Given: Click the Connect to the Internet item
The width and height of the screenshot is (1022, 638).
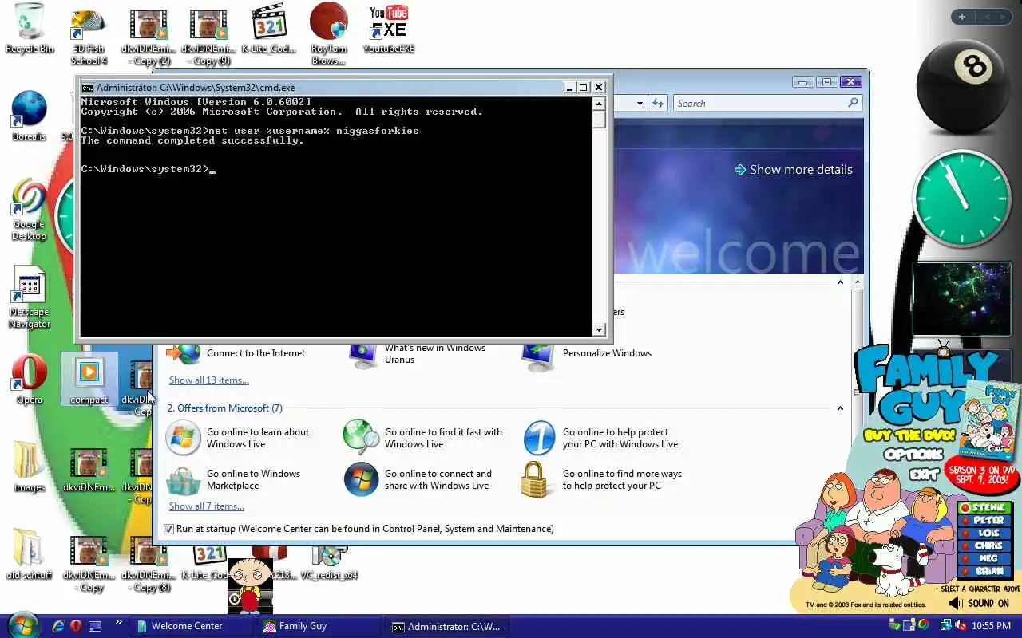Looking at the screenshot, I should coord(236,353).
